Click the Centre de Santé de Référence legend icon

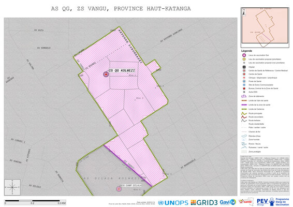point(244,70)
